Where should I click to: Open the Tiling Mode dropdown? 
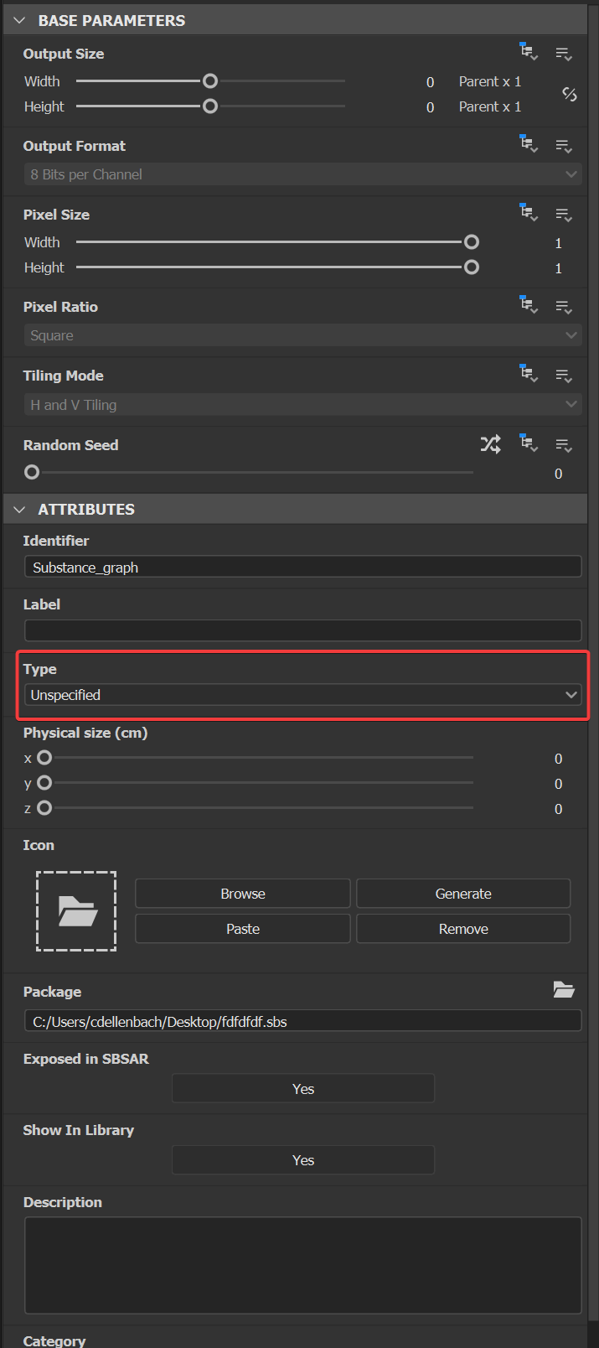[302, 405]
